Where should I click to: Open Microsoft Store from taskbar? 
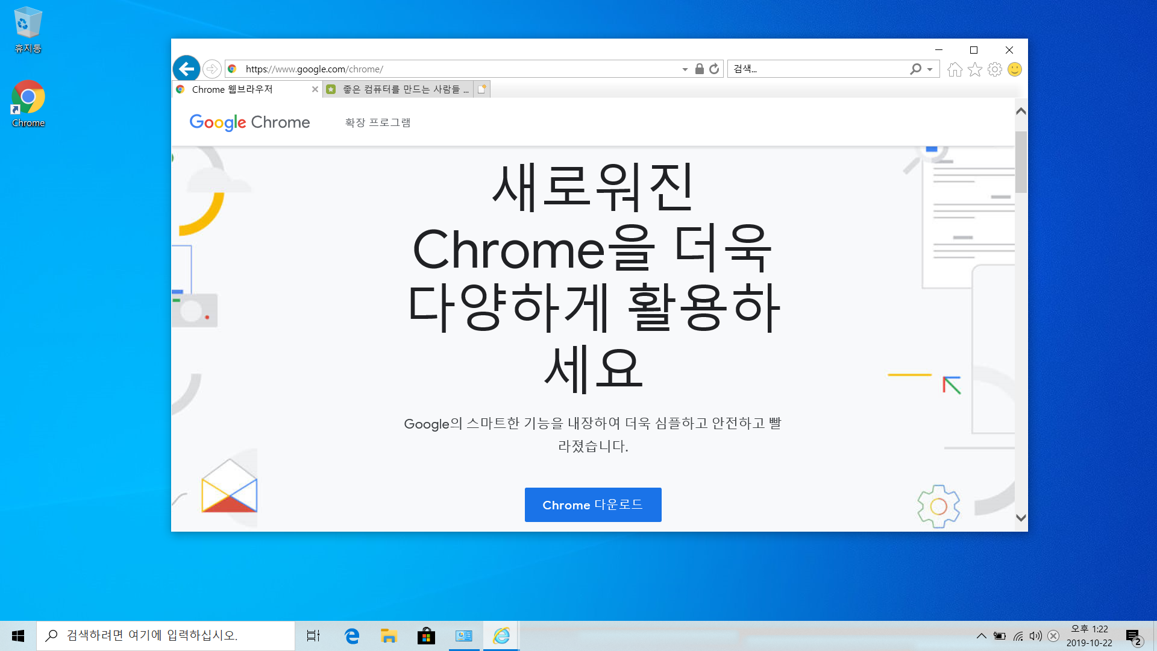(426, 636)
